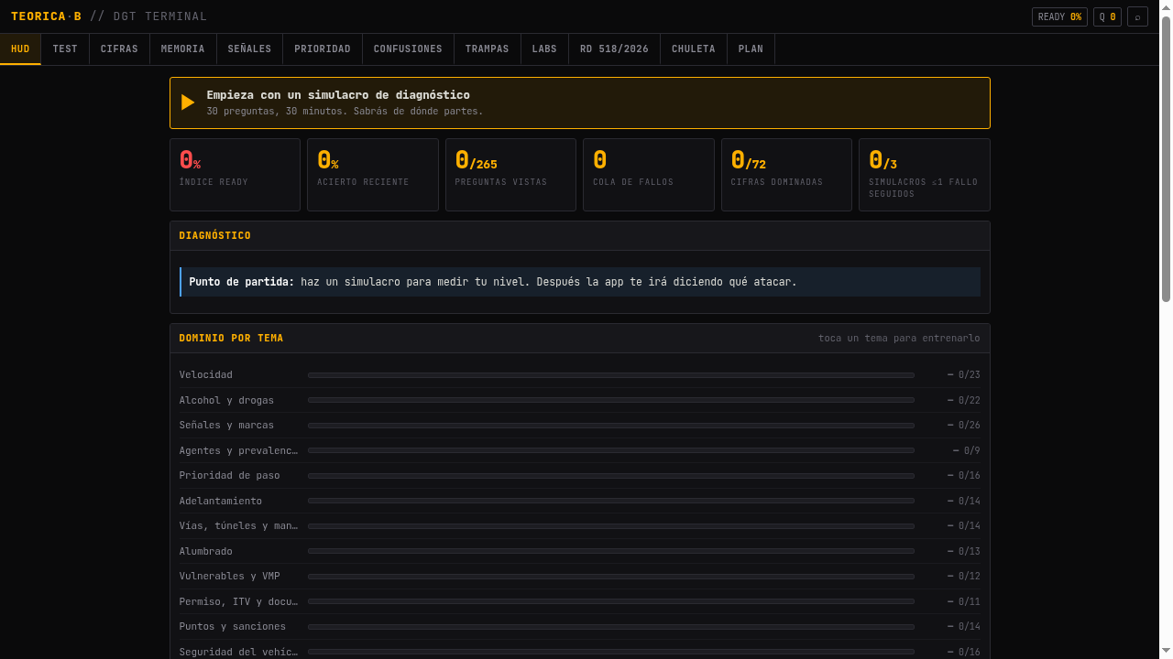Screen dimensions: 1173x659
Task: Open the CHULETA tab
Action: (694, 49)
